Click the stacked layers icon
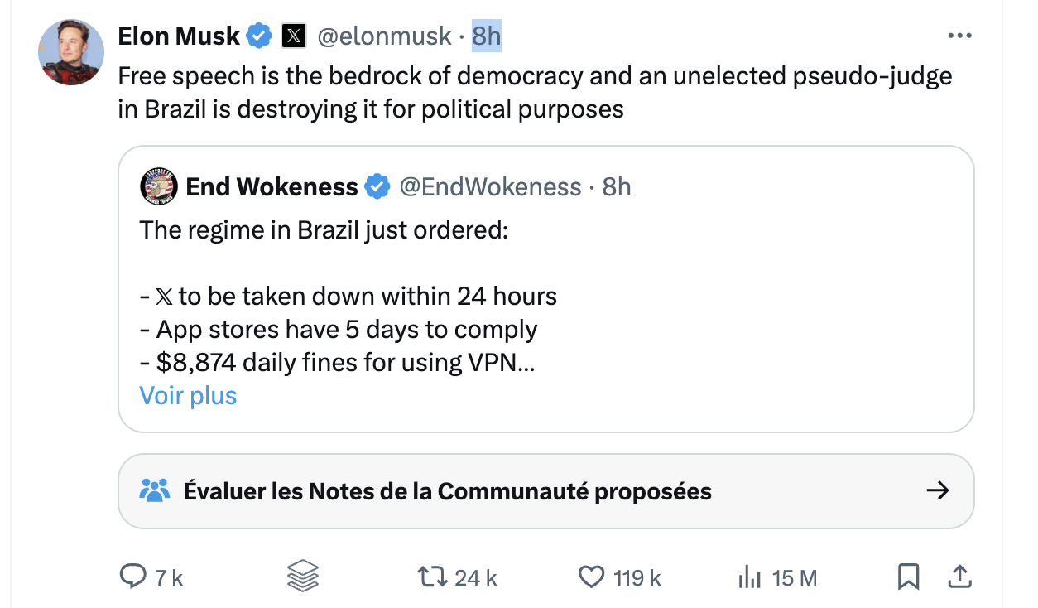This screenshot has height=608, width=1038. (x=303, y=577)
